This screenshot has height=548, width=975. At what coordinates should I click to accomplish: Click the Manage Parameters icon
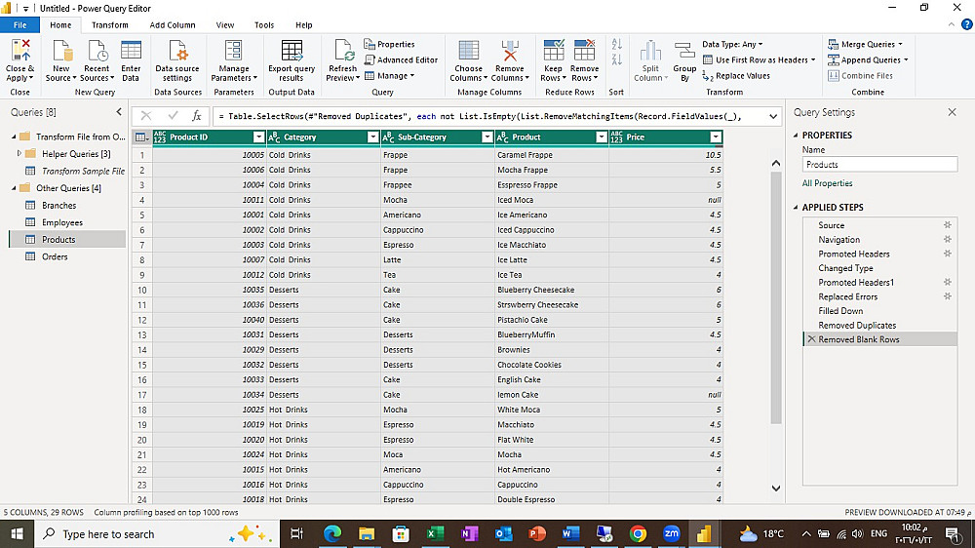coord(233,51)
